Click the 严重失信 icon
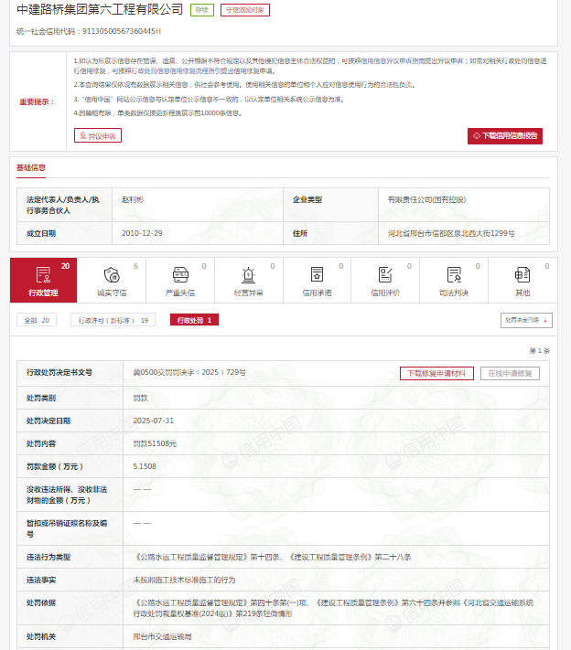Screen dimensions: 571x650 tap(180, 275)
